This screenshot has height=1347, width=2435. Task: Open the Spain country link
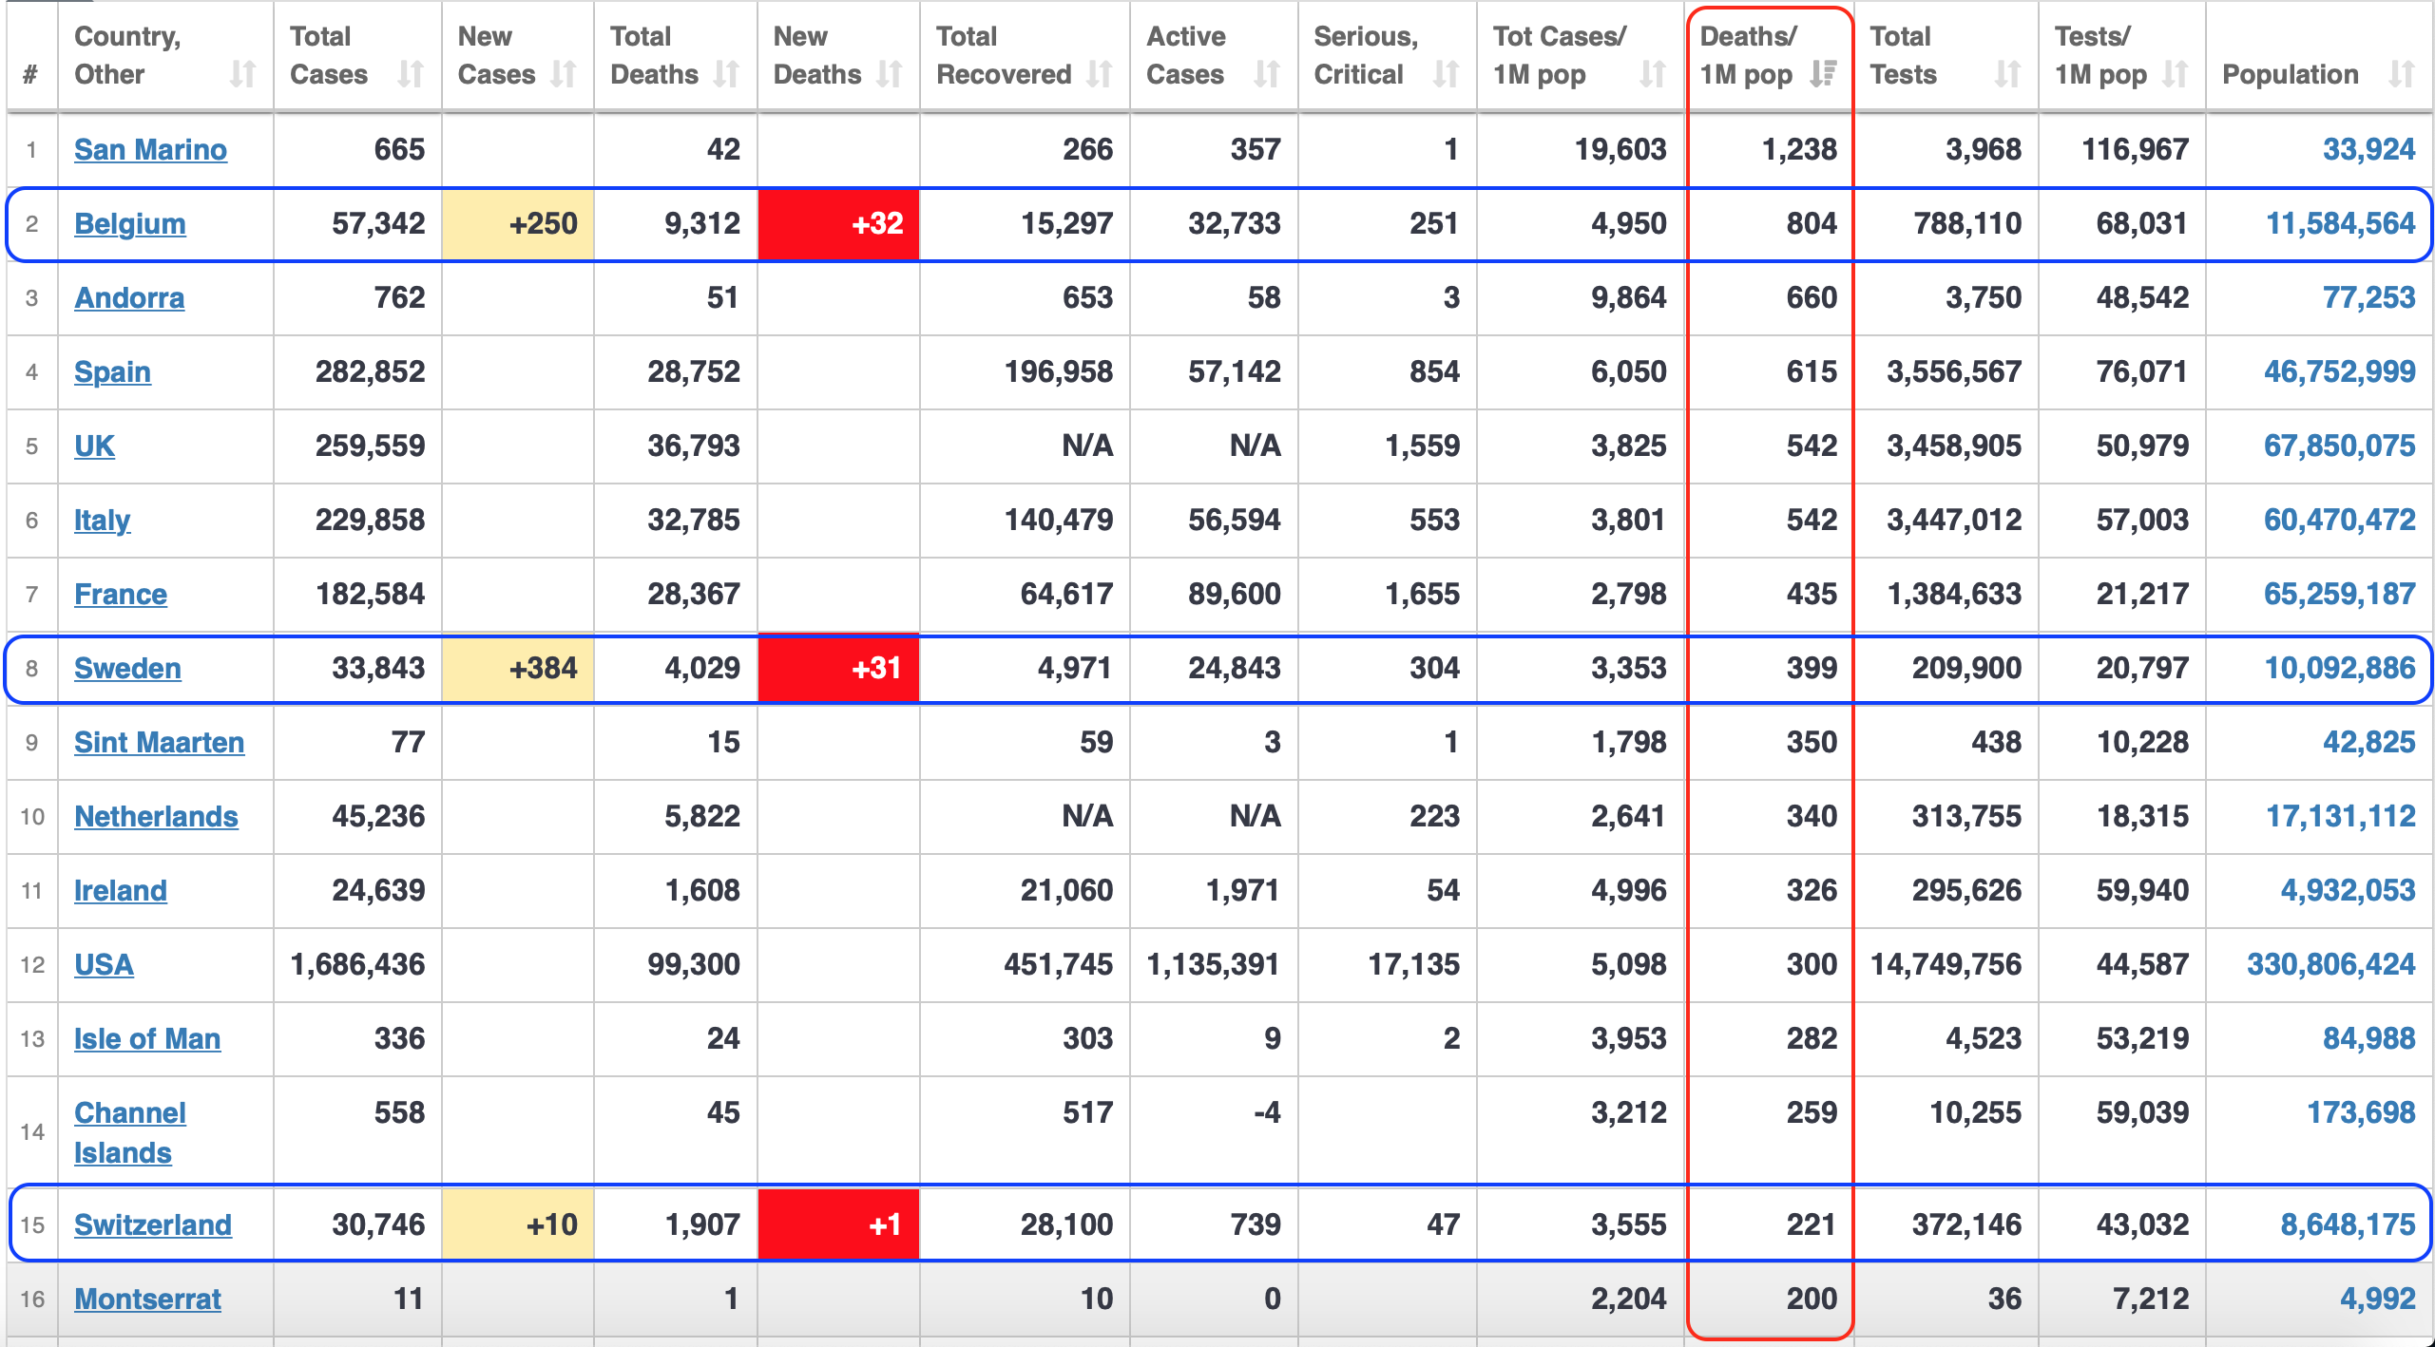[x=112, y=371]
